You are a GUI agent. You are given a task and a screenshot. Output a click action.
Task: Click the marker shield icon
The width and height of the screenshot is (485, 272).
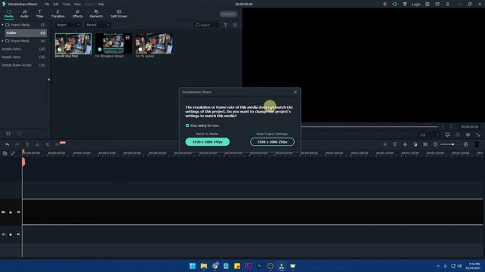coord(395,144)
